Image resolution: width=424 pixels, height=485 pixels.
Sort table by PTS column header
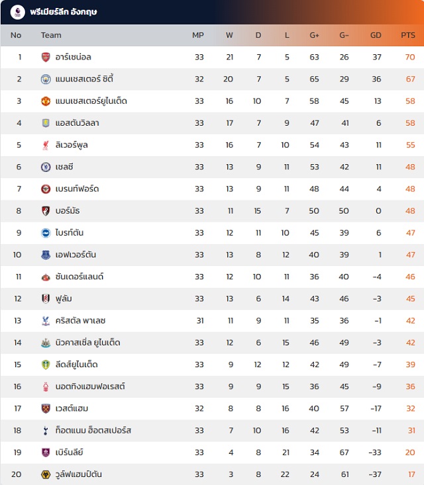tap(407, 35)
